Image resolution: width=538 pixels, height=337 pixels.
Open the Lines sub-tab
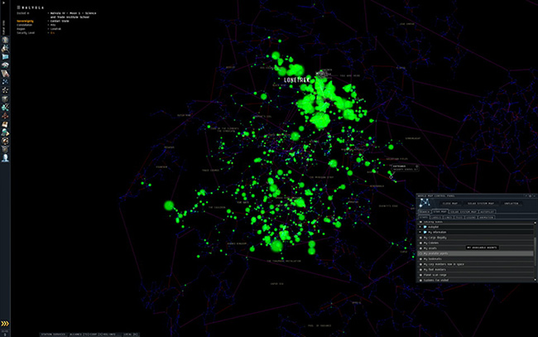coord(448,217)
